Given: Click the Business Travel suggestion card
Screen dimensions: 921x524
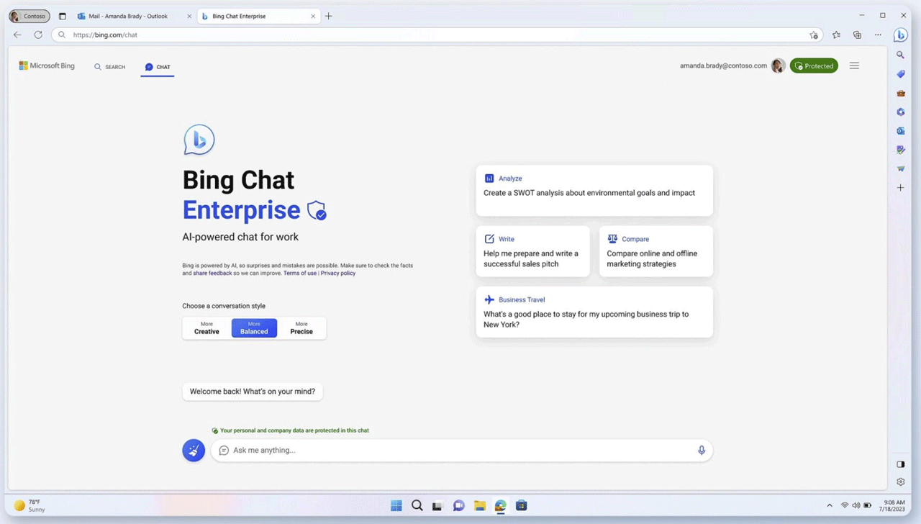Looking at the screenshot, I should coord(594,312).
